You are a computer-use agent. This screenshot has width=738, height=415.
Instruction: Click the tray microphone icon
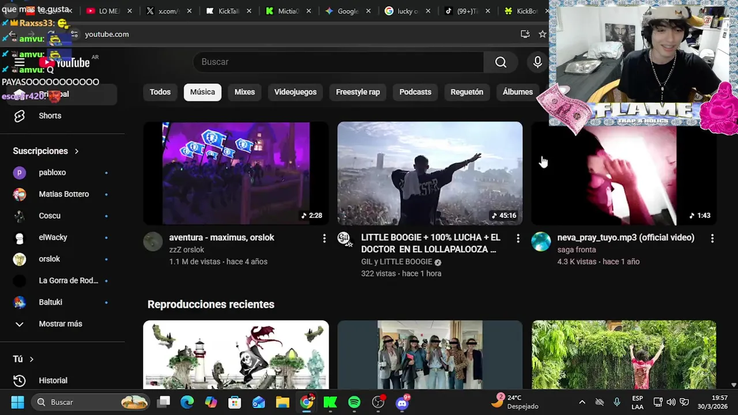(x=617, y=402)
